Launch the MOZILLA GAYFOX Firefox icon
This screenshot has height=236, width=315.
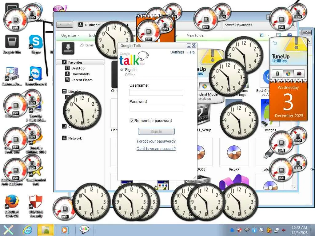click(x=12, y=206)
